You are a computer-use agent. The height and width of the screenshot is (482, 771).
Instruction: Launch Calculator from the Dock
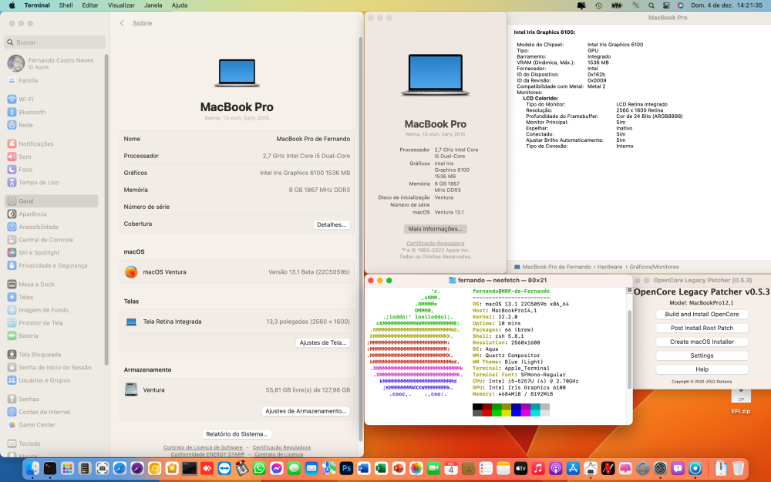pyautogui.click(x=85, y=468)
